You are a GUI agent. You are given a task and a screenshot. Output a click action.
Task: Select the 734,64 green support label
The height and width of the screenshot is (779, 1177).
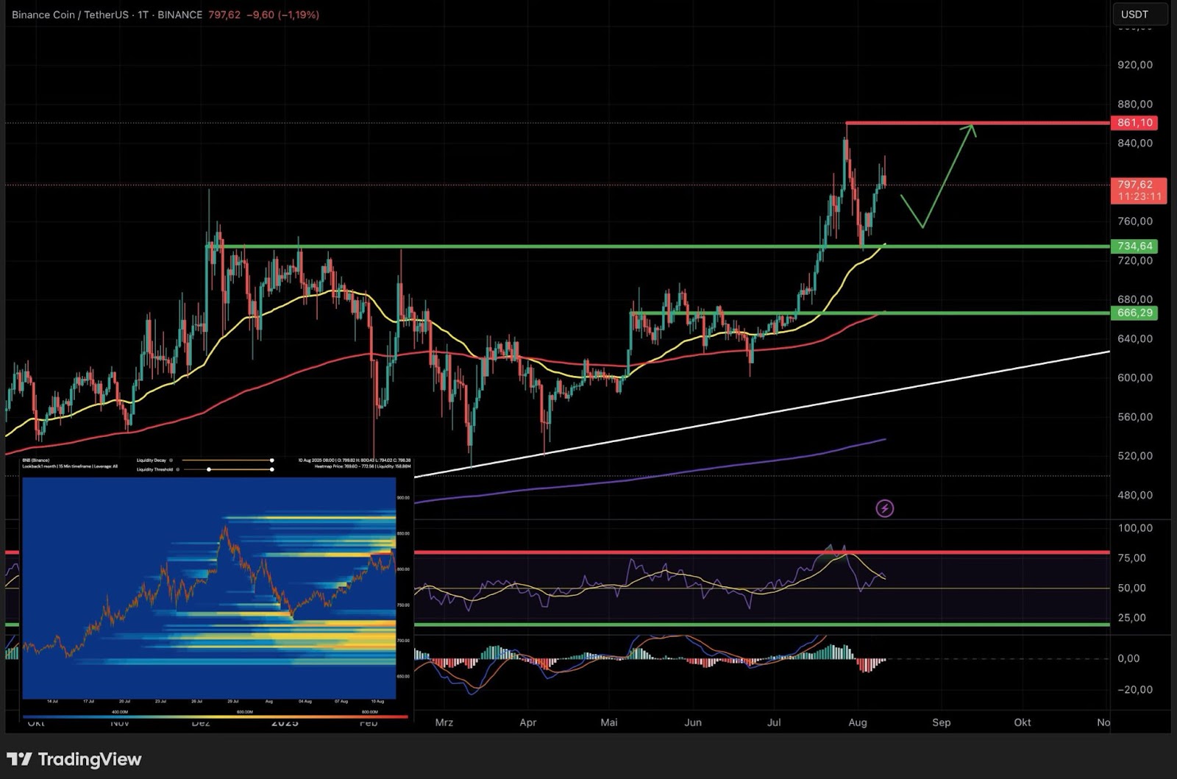click(x=1134, y=246)
